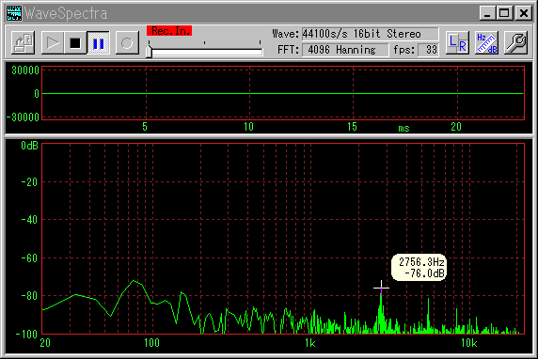Open a wave file with the file icon
This screenshot has width=538, height=359.
pos(23,43)
